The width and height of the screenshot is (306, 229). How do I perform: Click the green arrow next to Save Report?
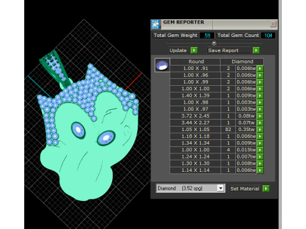pos(256,50)
